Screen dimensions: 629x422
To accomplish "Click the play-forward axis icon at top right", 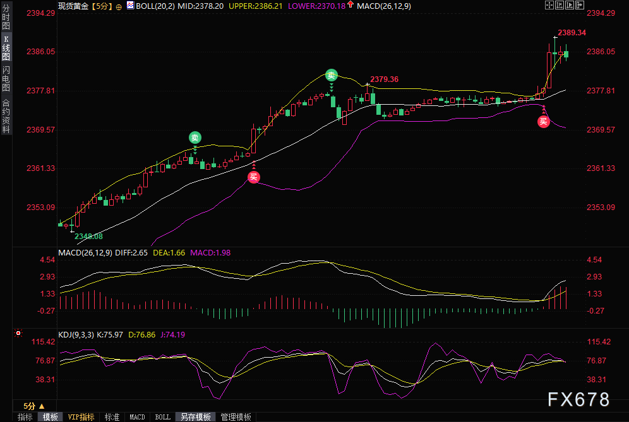I will pos(570,5).
